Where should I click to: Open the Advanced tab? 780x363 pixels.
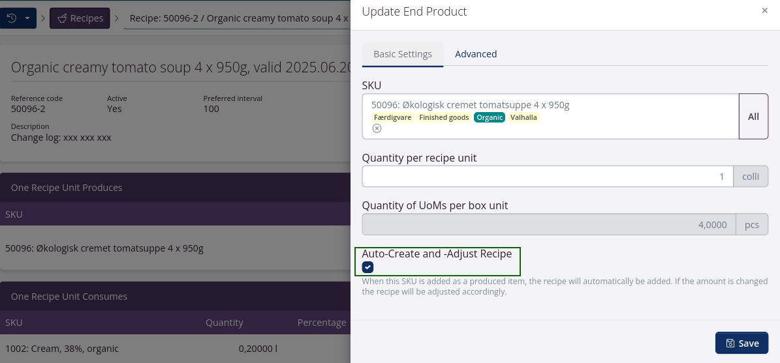(476, 54)
